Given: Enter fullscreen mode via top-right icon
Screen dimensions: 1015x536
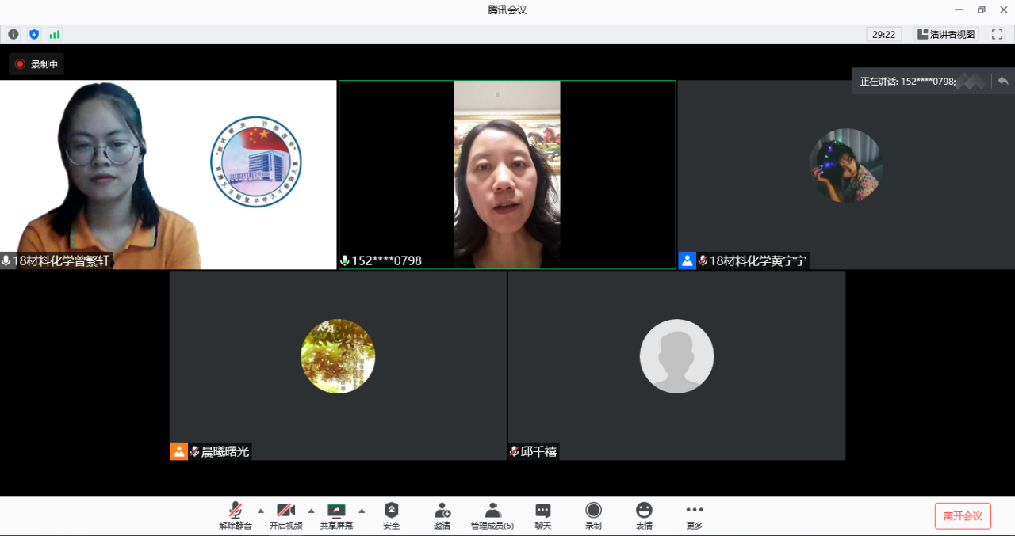Looking at the screenshot, I should [x=998, y=34].
